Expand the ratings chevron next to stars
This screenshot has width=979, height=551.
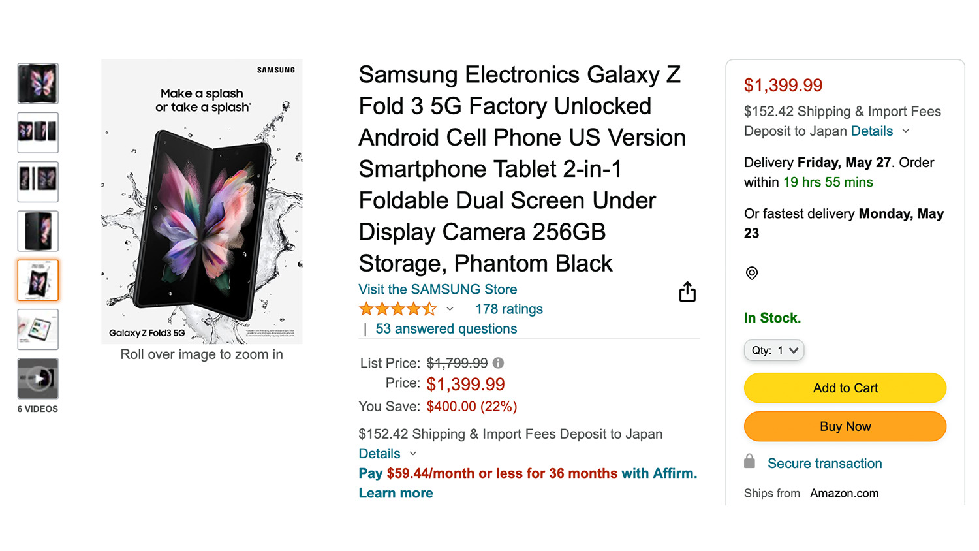(450, 309)
